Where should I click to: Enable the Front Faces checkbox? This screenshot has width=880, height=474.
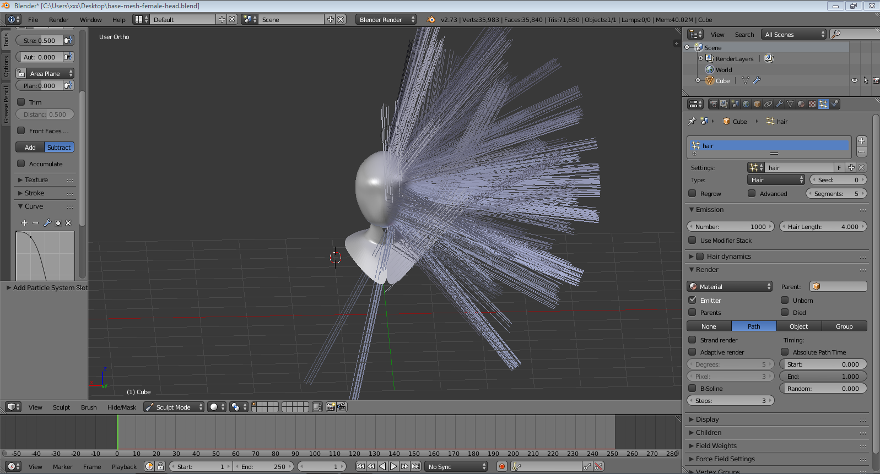(x=21, y=130)
